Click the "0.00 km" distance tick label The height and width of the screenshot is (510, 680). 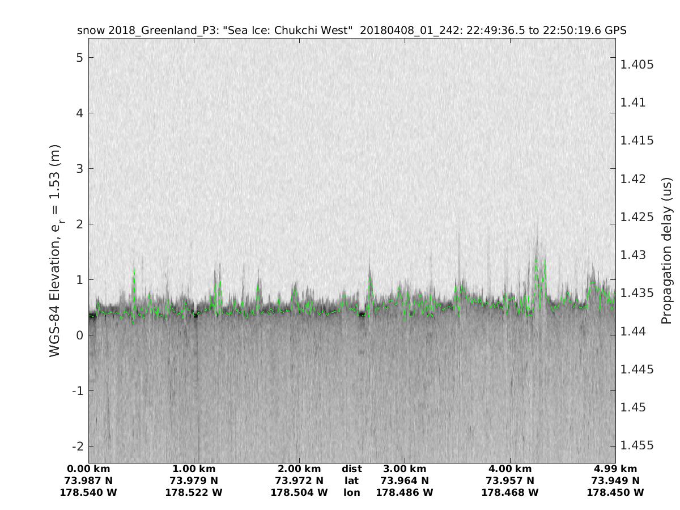coord(88,469)
